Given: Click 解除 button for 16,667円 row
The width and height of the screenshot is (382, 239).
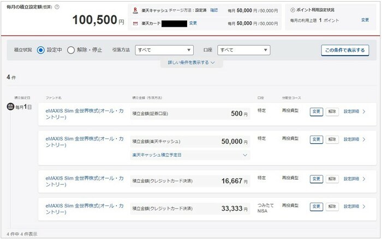Looking at the screenshot, I should [332, 179].
